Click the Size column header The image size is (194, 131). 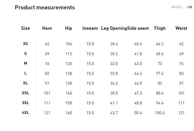(x=25, y=28)
